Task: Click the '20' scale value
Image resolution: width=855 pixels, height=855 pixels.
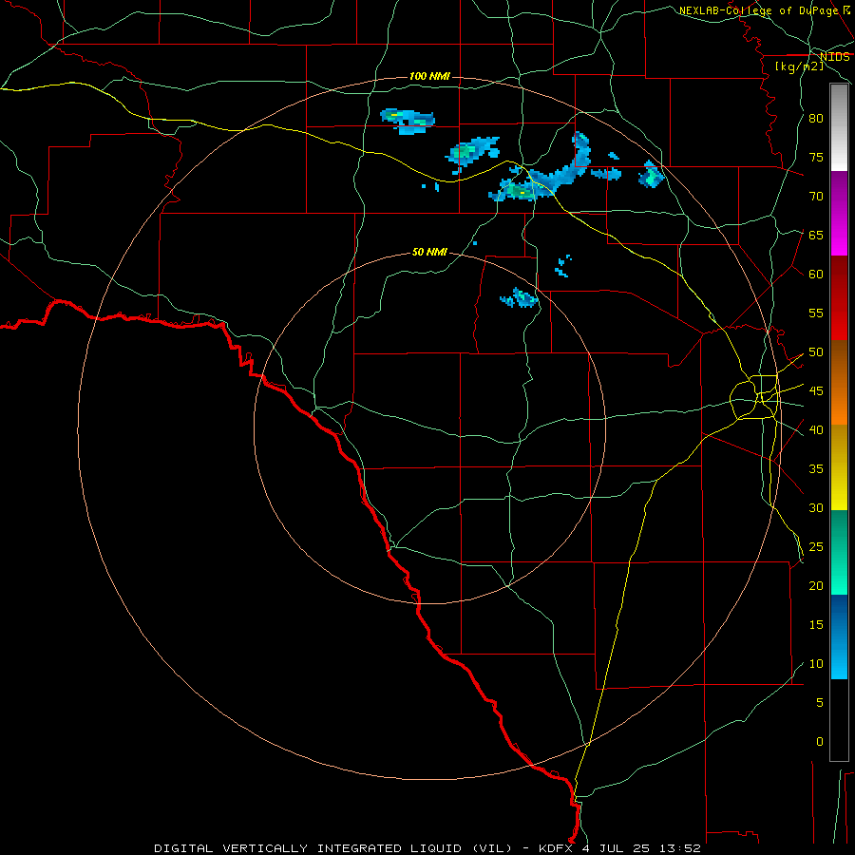Action: [x=816, y=586]
